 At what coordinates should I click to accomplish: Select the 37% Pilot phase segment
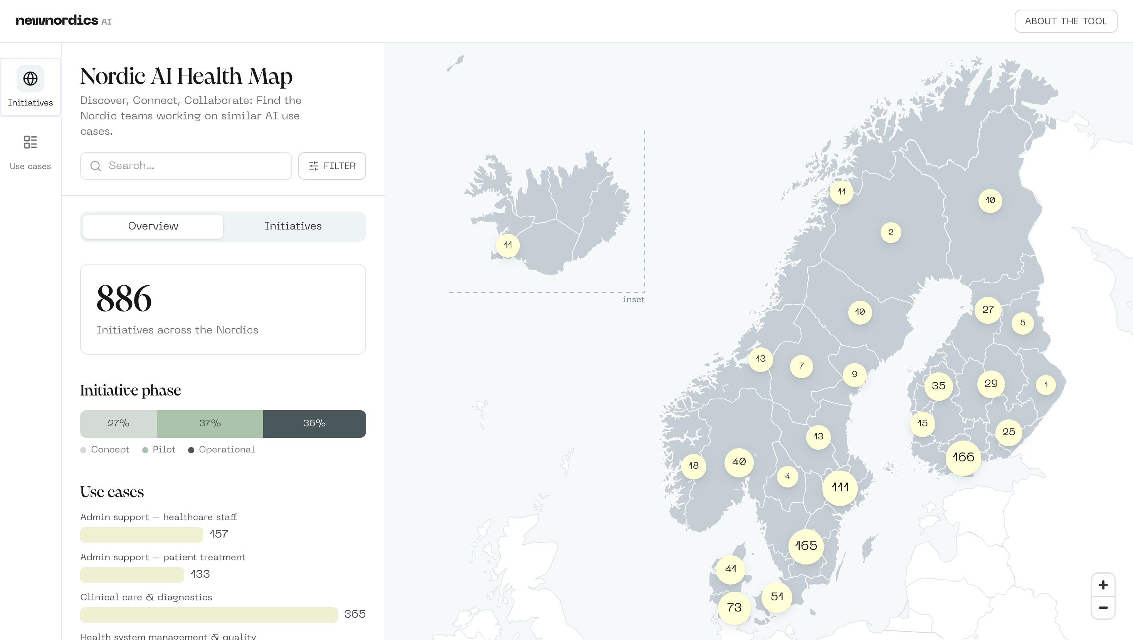(210, 424)
